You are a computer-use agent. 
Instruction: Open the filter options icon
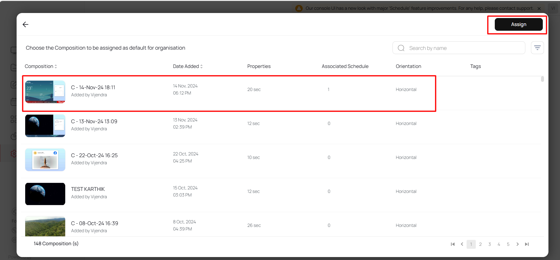click(x=537, y=48)
